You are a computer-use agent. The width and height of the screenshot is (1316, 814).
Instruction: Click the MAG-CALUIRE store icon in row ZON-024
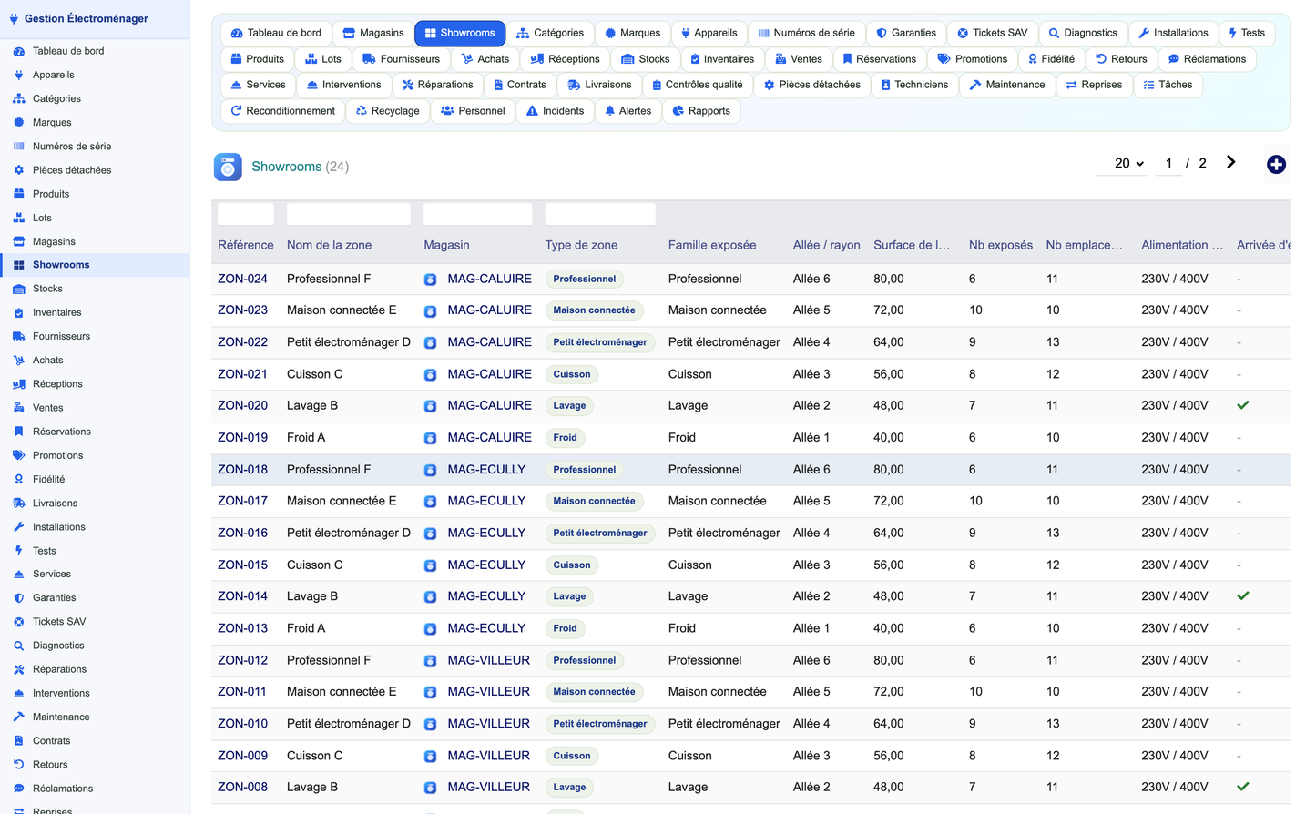[430, 280]
